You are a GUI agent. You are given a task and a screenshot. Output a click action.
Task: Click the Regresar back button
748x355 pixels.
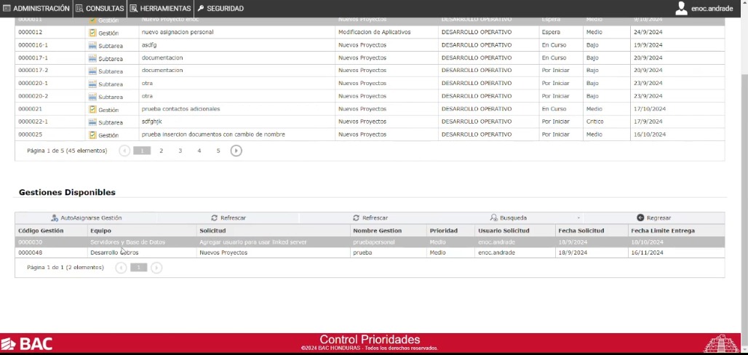[x=654, y=218]
